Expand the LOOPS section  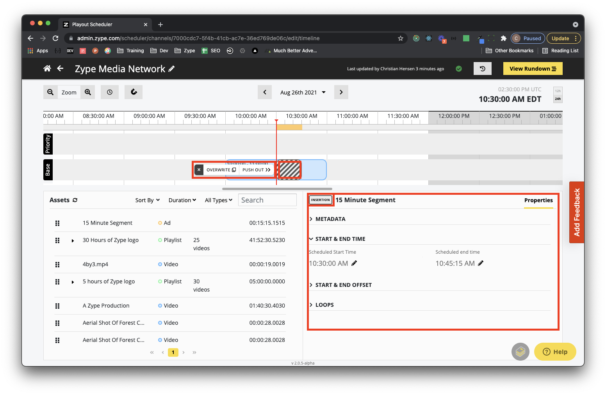[x=322, y=305]
